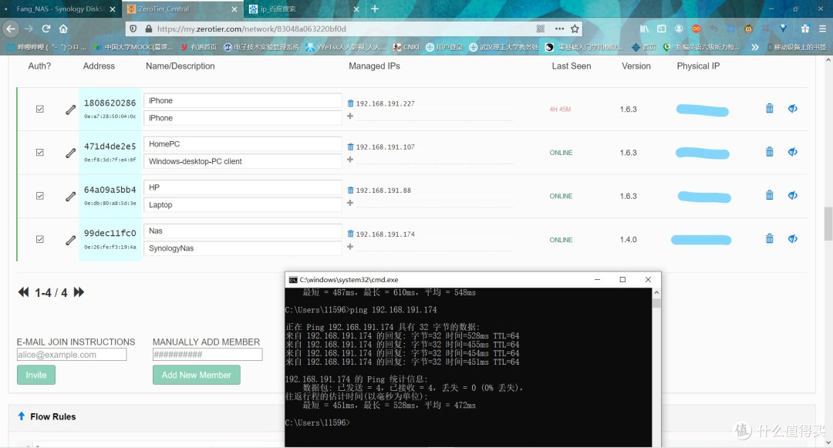Viewport: 833px width, 448px height.
Task: Open library icon in browser toolbar
Action: [x=644, y=29]
